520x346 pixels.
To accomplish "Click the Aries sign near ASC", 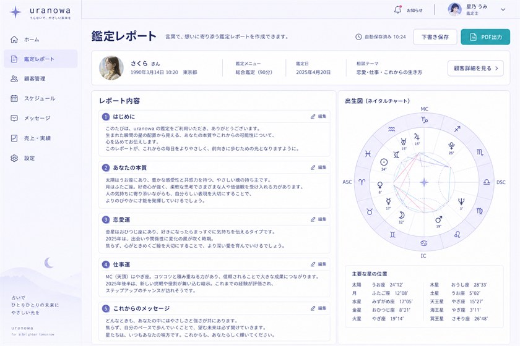I will point(362,182).
